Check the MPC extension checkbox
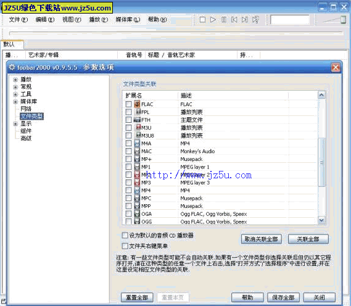This screenshot has height=306, width=351. (128, 198)
